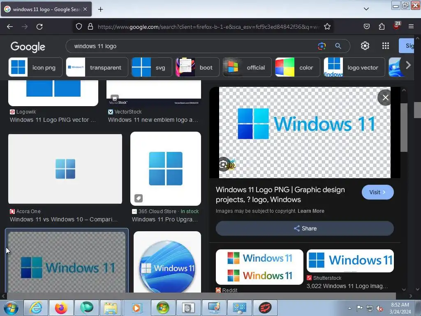Viewport: 421px width, 316px height.
Task: Click the large Windows 11 preview image
Action: [305, 132]
